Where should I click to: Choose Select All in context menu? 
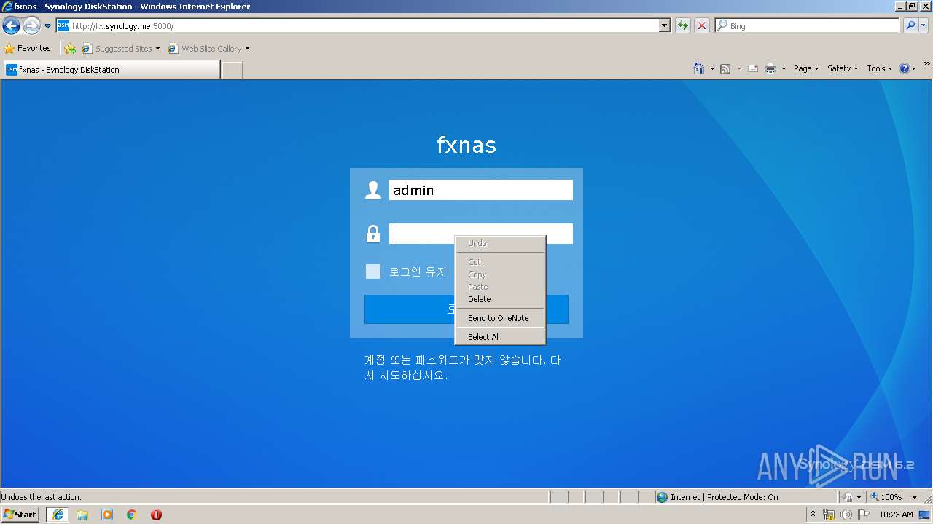[x=500, y=337]
